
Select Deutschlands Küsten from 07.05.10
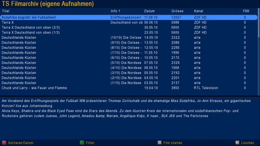pos(129,63)
